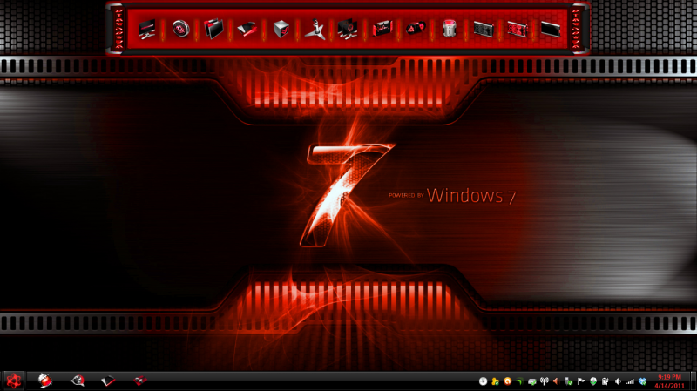This screenshot has height=391, width=697.
Task: Click the drive with green check tray icon
Action: point(531,381)
